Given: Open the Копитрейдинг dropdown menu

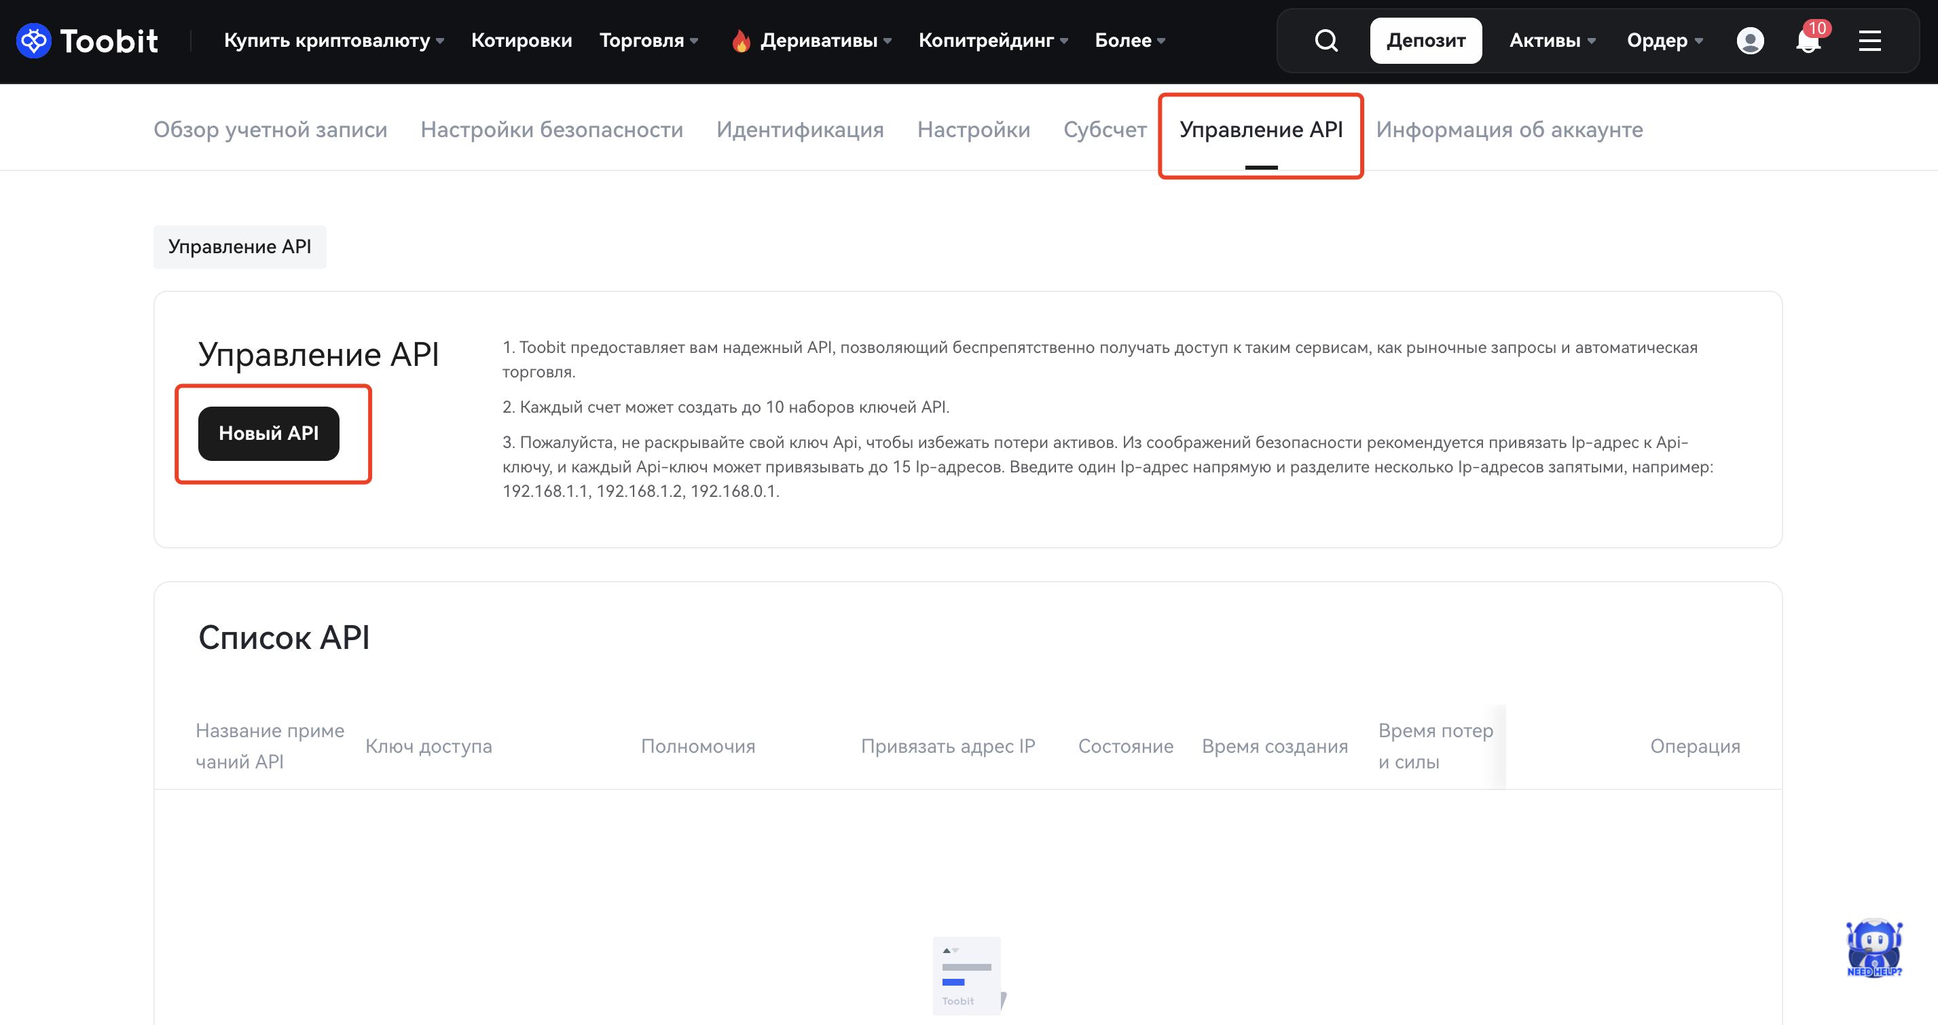Looking at the screenshot, I should pyautogui.click(x=992, y=41).
